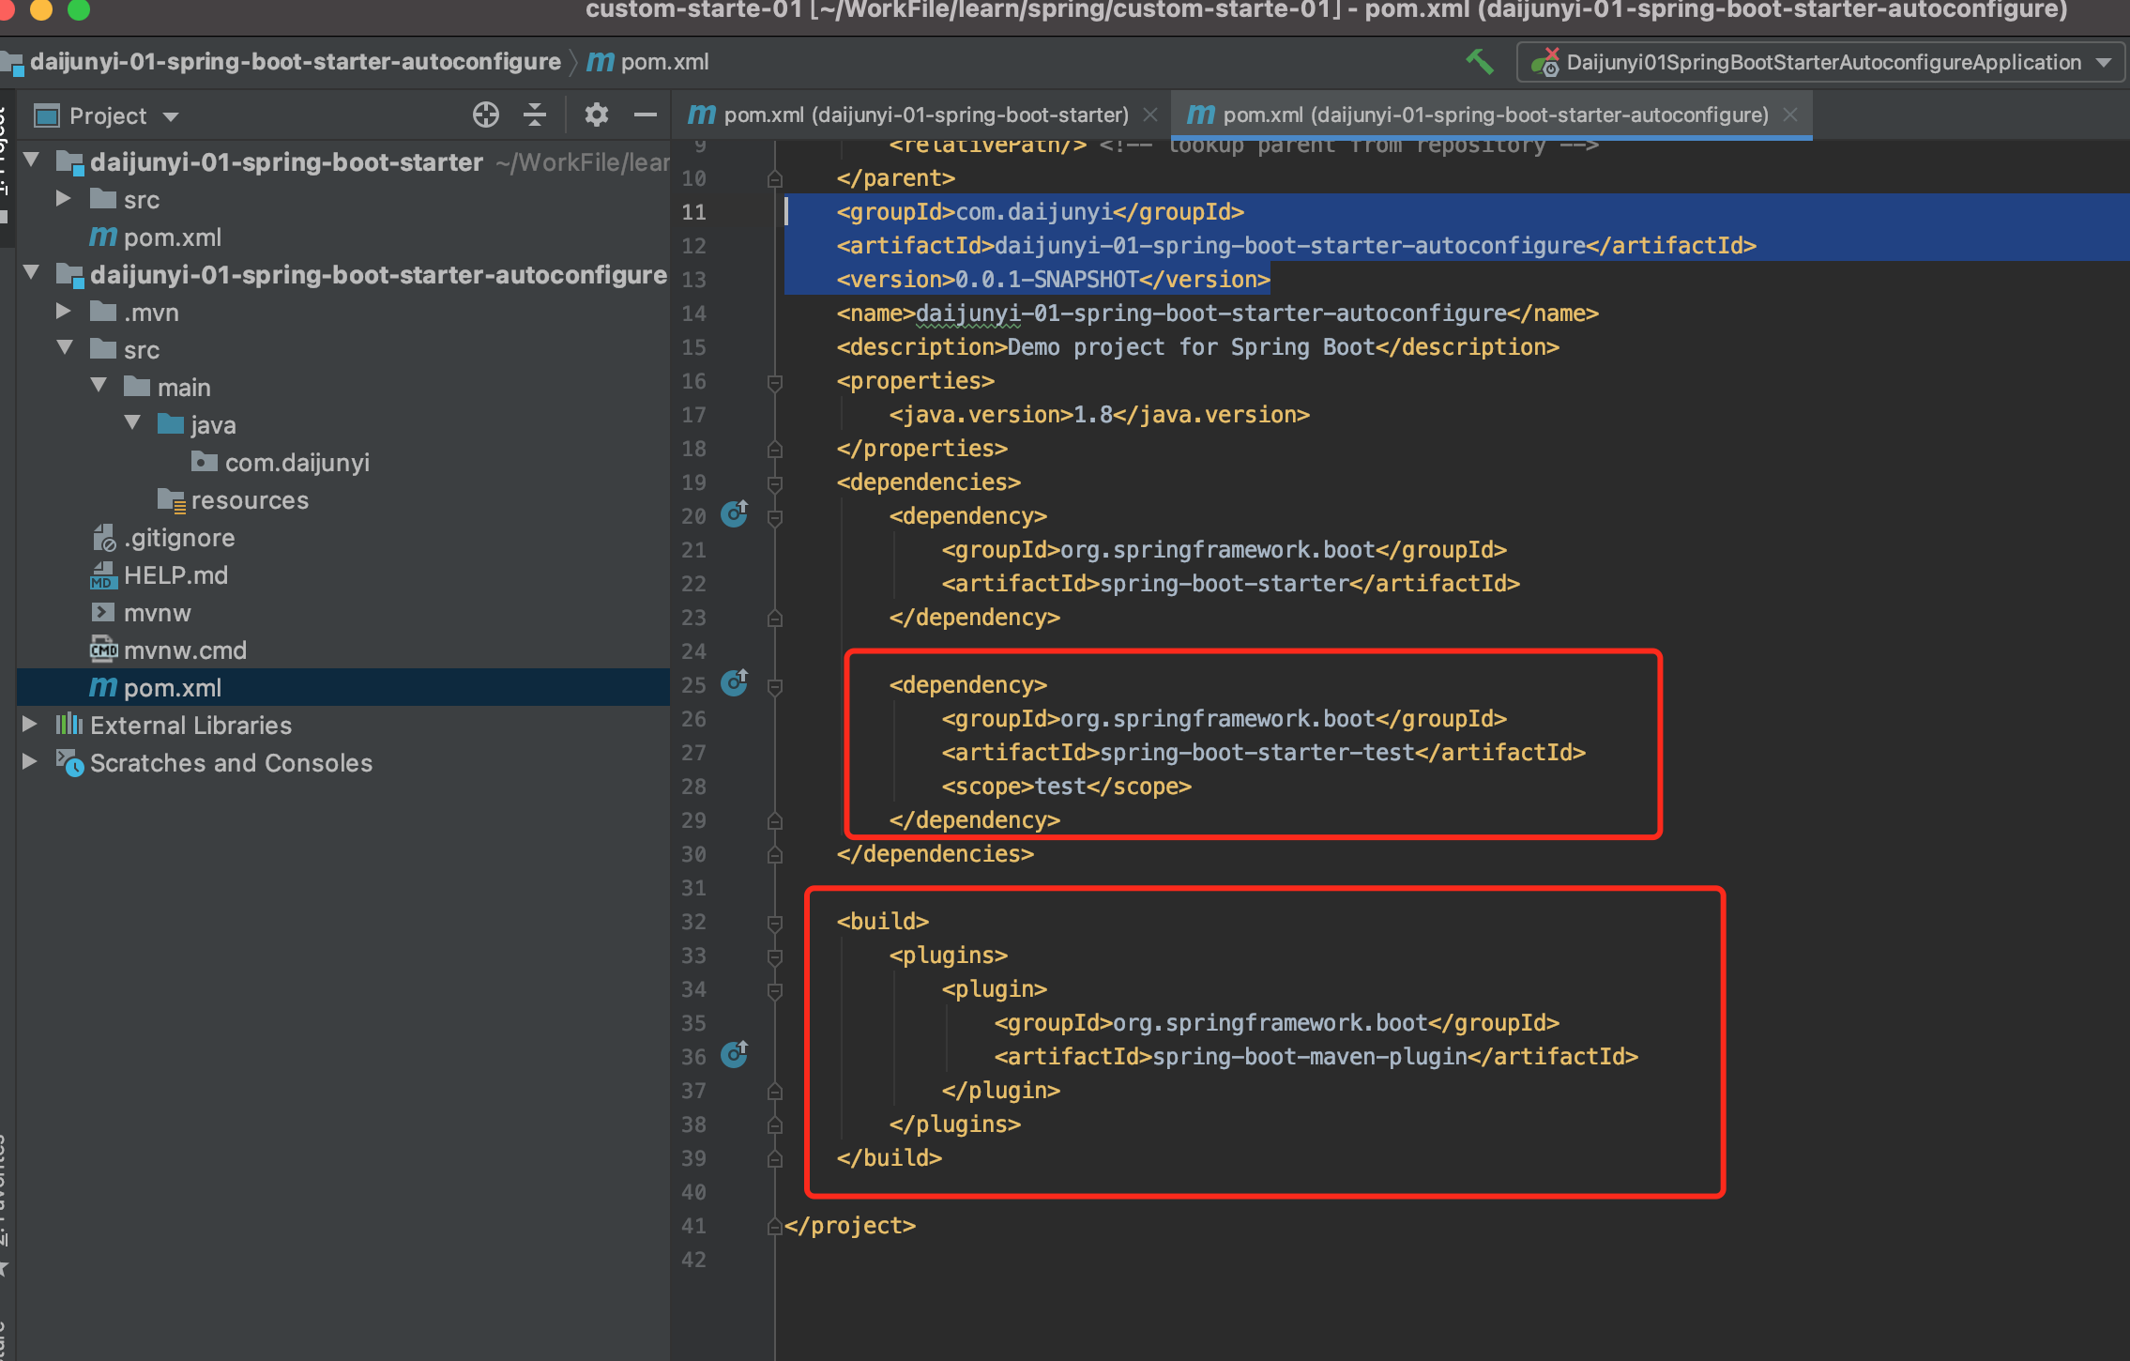Open the run configuration dropdown

coord(1820,63)
